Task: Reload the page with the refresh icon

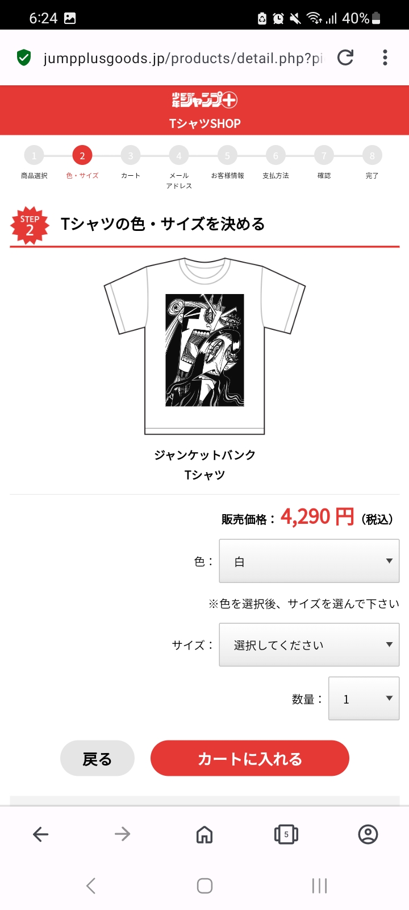Action: (345, 57)
